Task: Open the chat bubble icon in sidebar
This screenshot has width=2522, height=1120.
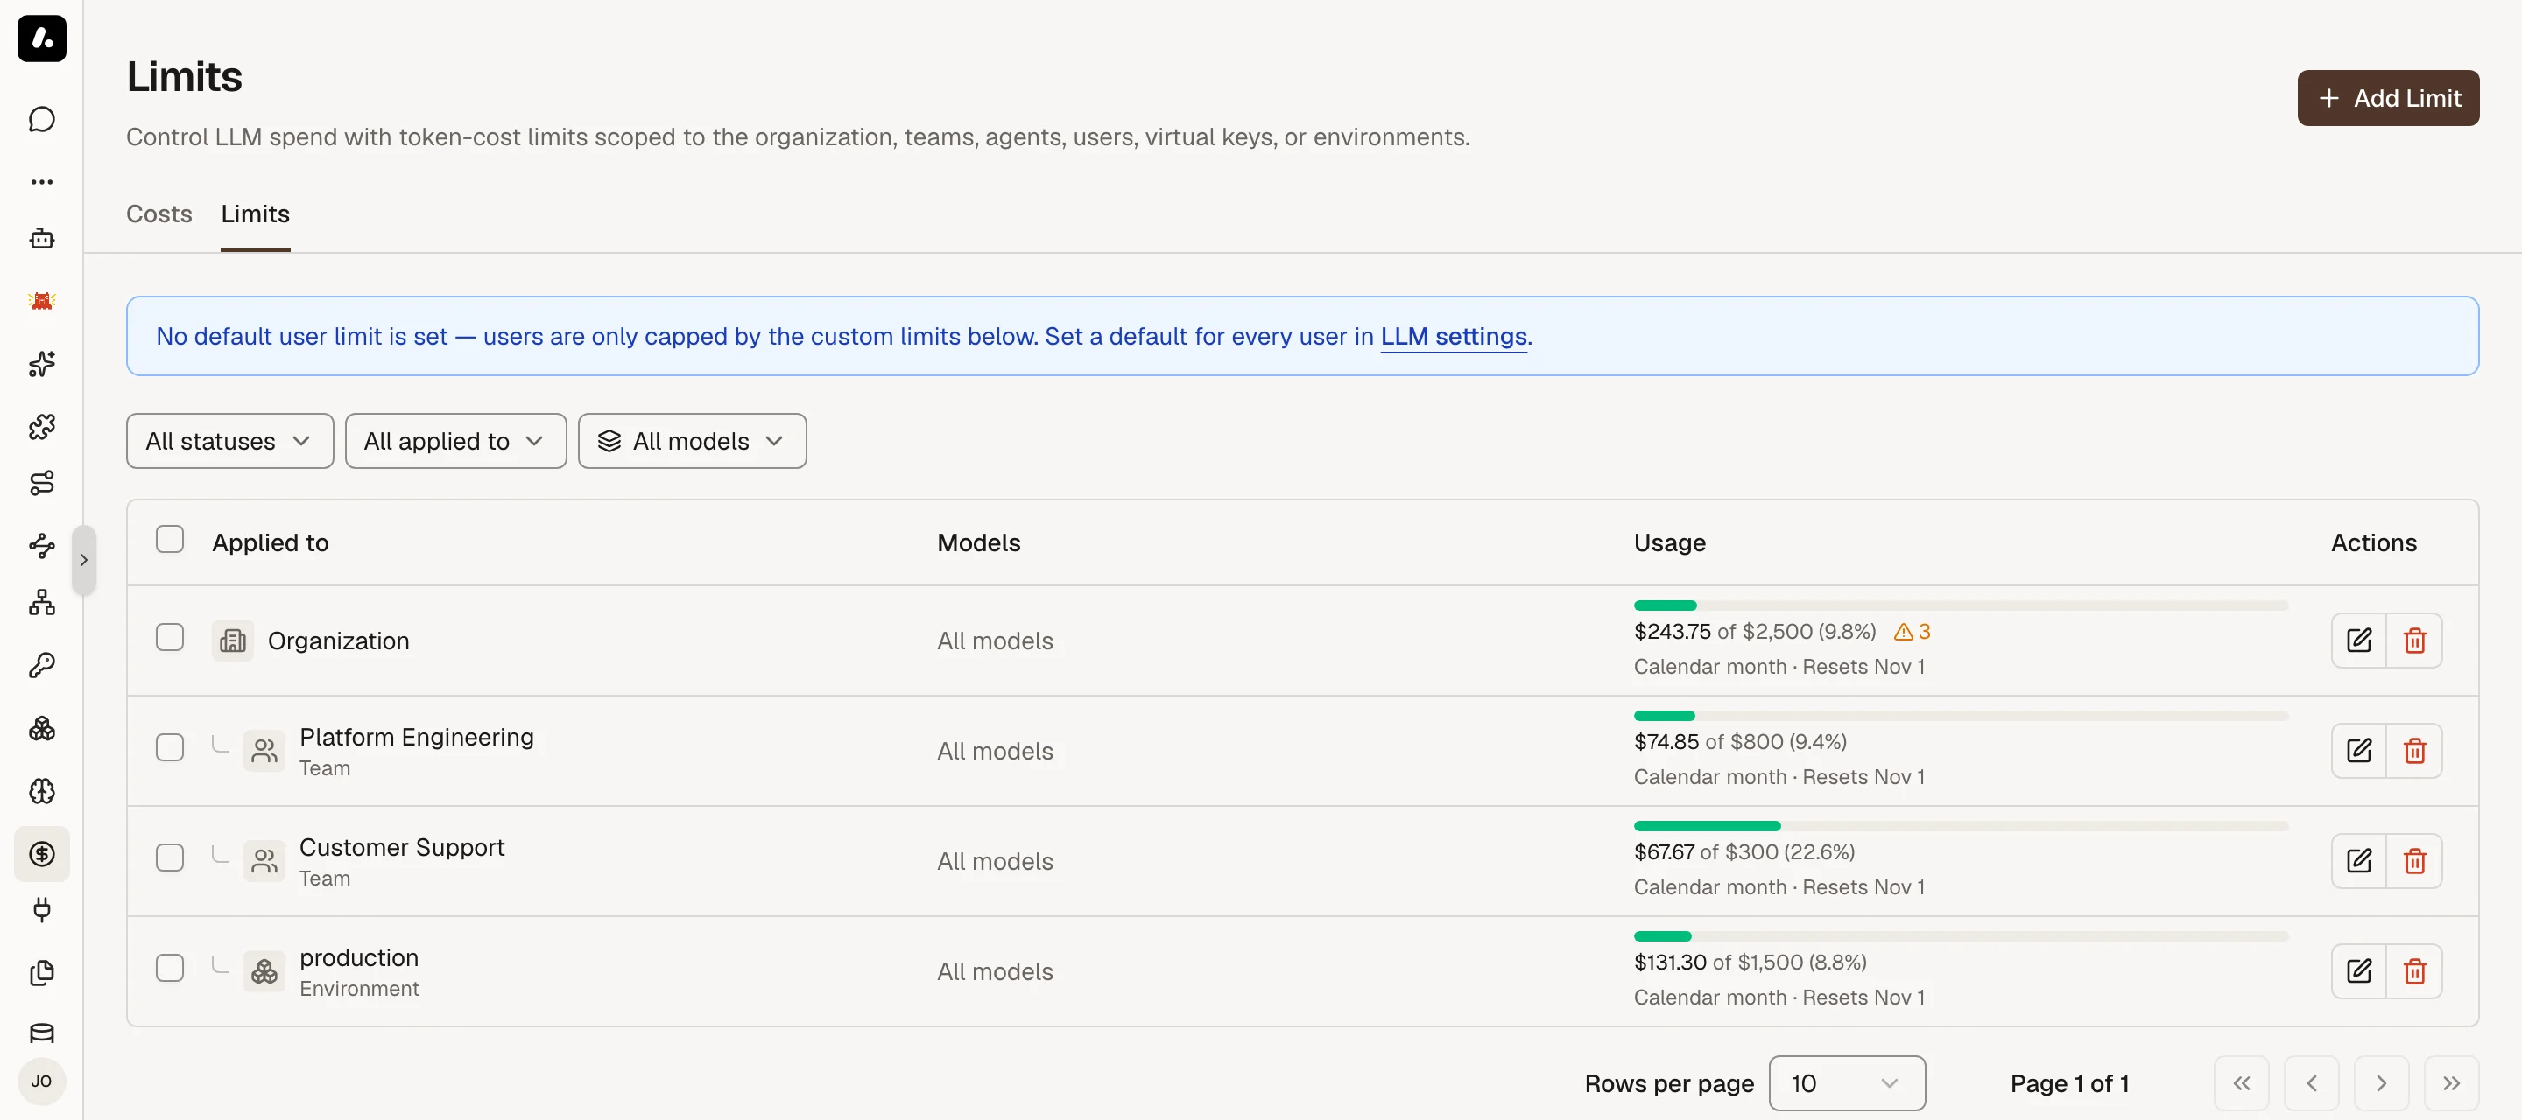Action: point(41,119)
